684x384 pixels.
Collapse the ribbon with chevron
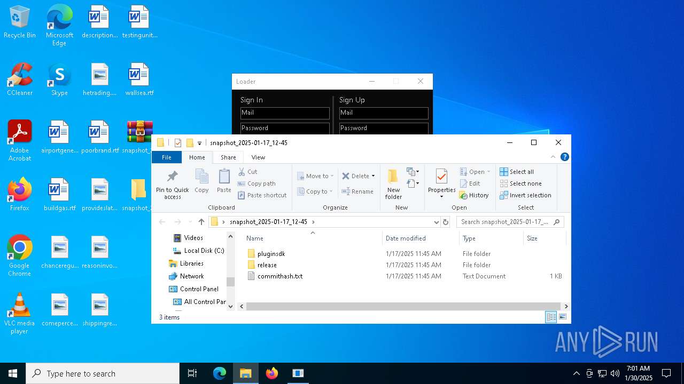[x=553, y=157]
